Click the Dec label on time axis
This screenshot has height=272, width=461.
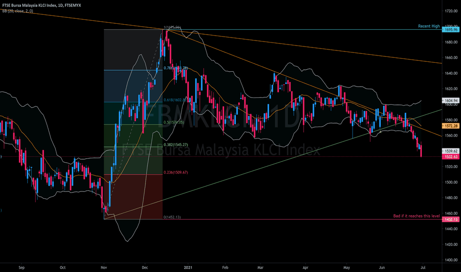tap(144, 268)
